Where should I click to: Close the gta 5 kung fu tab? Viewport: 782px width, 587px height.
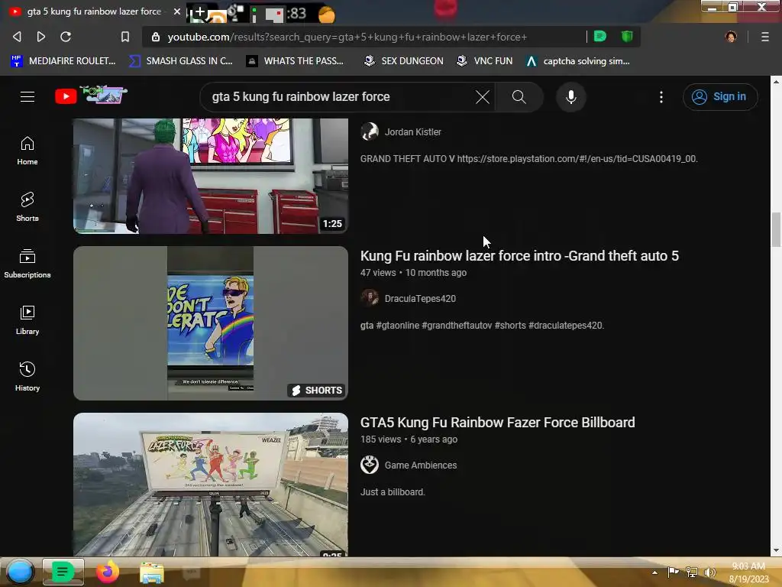point(177,11)
